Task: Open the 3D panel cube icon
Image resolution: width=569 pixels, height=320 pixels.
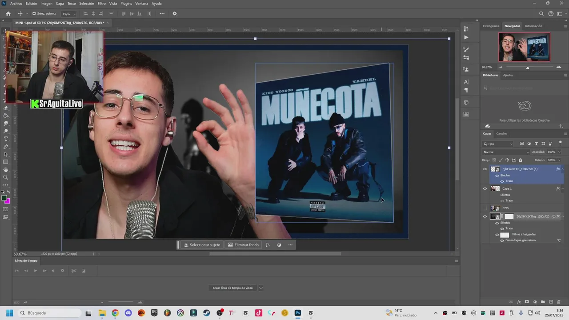Action: (466, 102)
